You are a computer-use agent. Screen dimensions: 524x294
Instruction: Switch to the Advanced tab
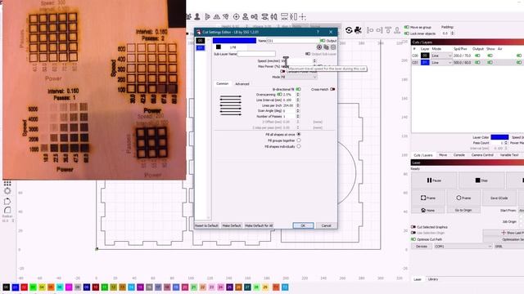coord(242,84)
